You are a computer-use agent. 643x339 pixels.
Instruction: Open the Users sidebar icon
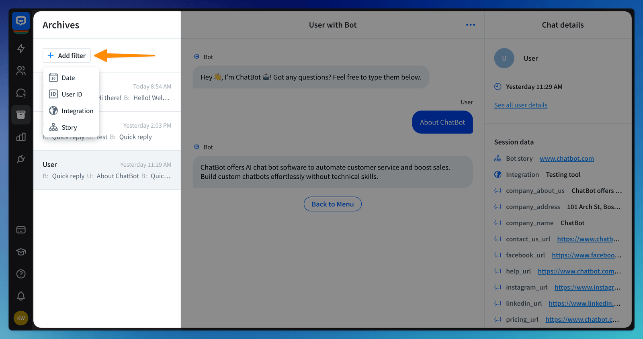point(21,71)
